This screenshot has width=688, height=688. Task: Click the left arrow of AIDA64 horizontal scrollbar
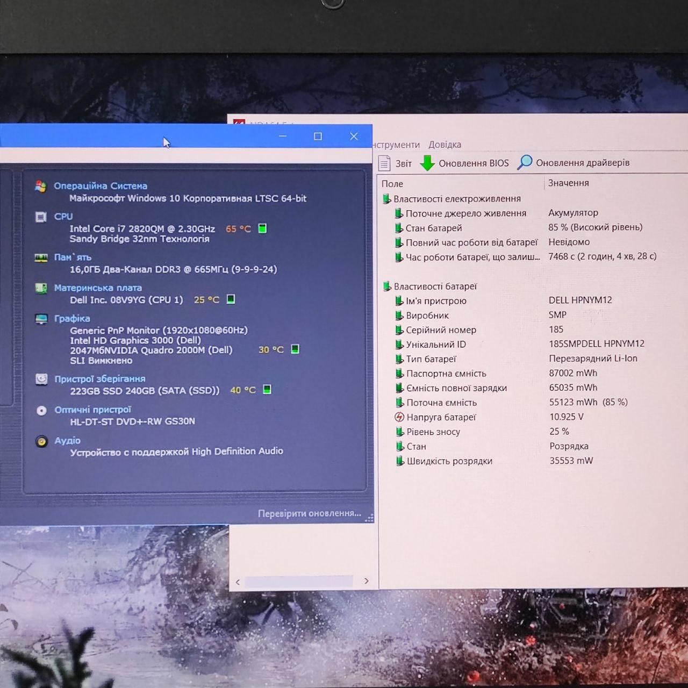pyautogui.click(x=238, y=582)
